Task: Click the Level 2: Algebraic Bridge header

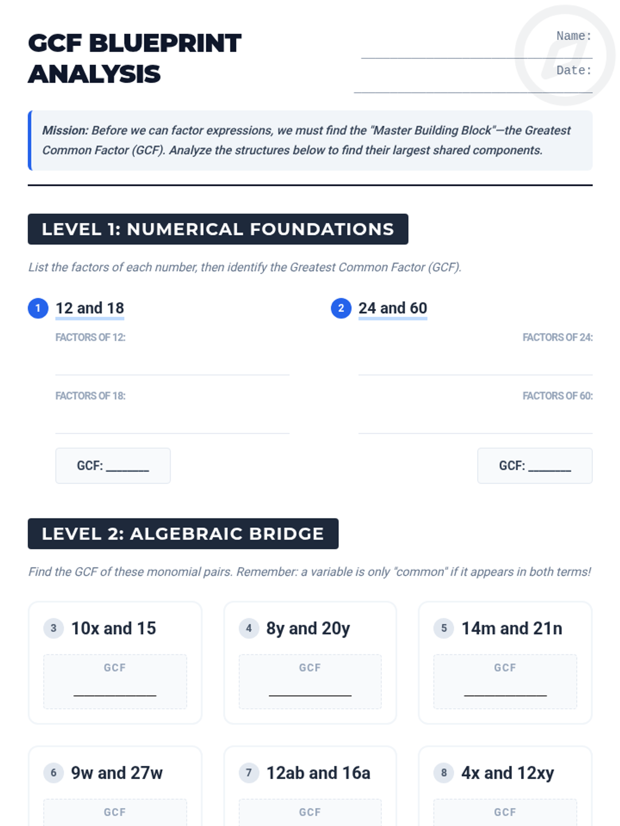Action: click(x=183, y=534)
